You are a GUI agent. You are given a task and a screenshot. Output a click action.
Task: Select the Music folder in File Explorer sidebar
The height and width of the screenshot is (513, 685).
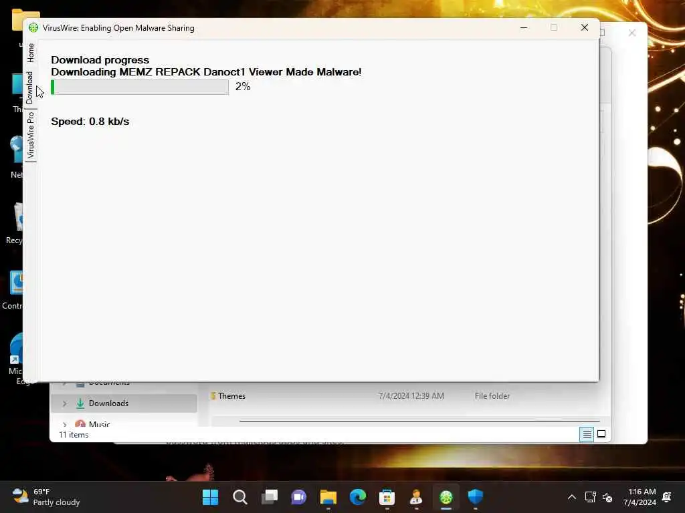(x=99, y=424)
